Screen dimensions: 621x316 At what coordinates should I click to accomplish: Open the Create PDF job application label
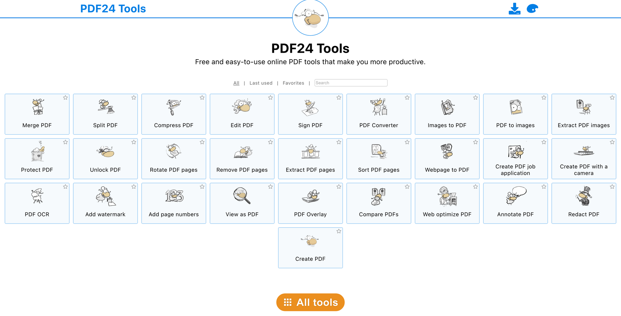tap(515, 170)
